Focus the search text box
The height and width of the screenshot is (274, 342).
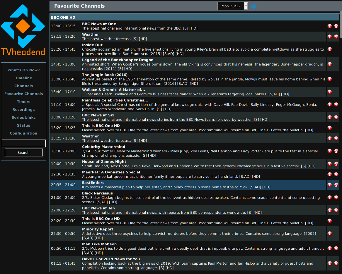click(x=23, y=143)
